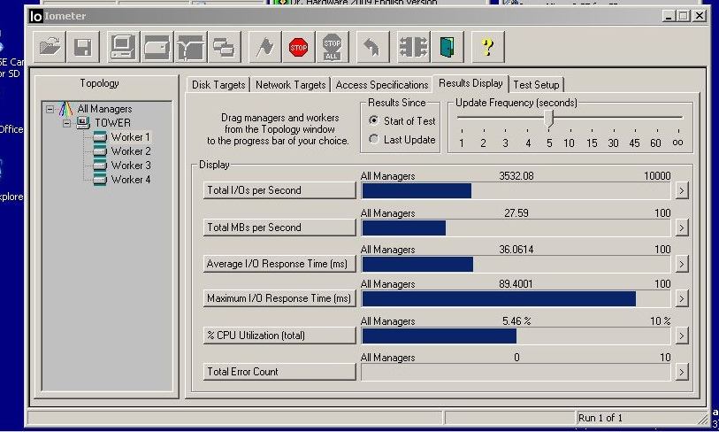Open the Access Specifications tab
This screenshot has height=432, width=719.
tap(381, 85)
